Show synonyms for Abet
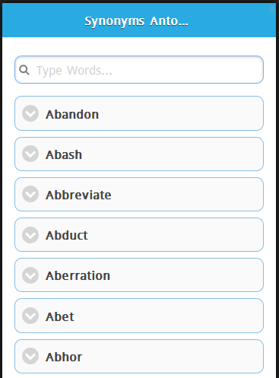This screenshot has width=279, height=378. click(139, 316)
